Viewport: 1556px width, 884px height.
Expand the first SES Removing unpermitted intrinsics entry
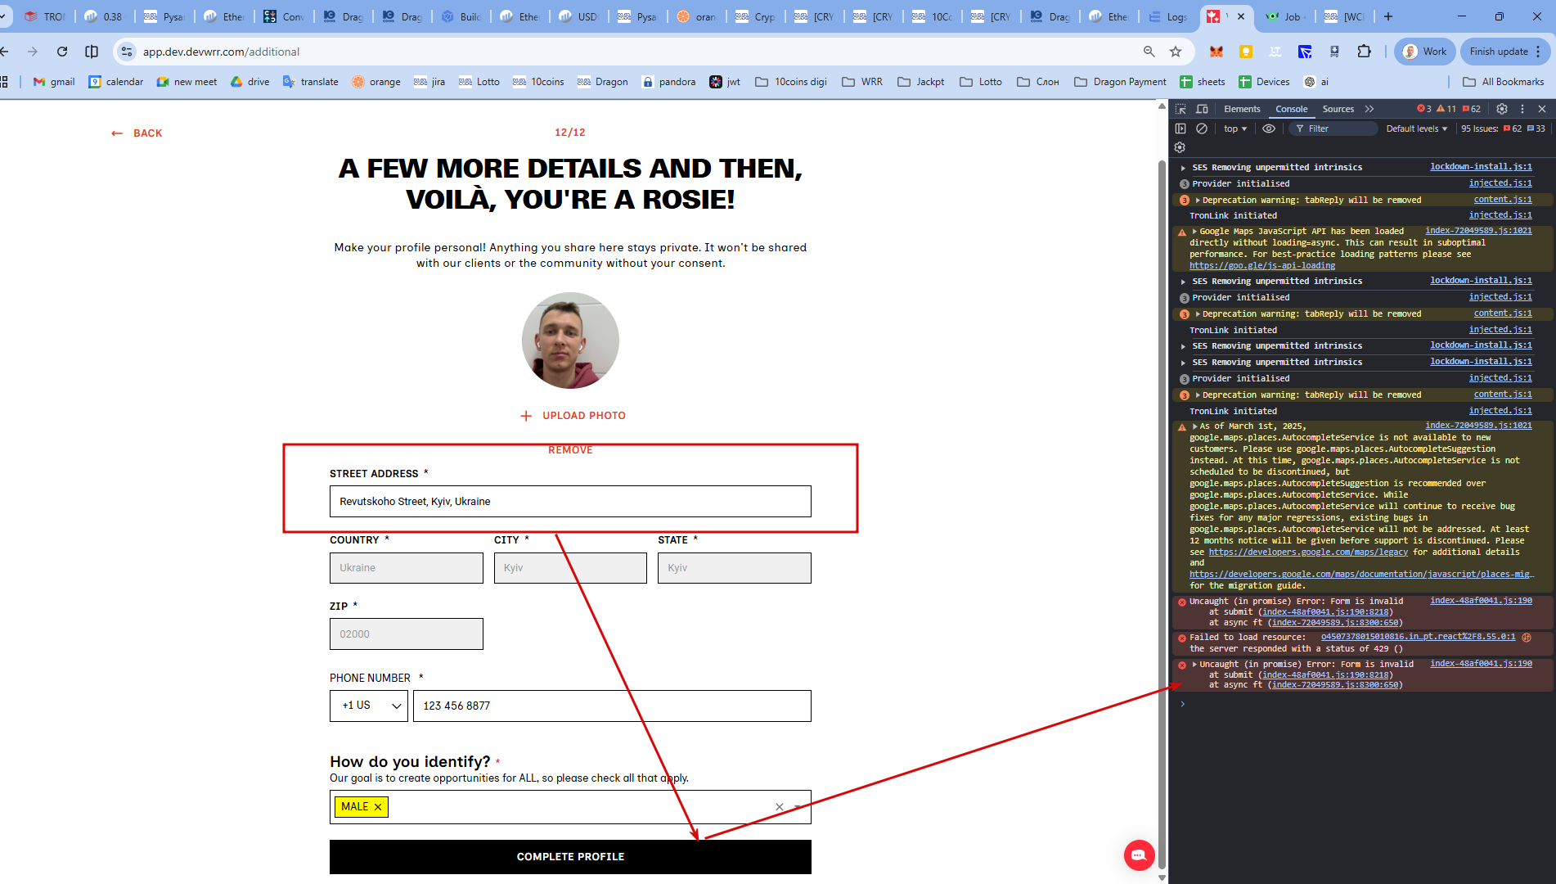coord(1184,168)
